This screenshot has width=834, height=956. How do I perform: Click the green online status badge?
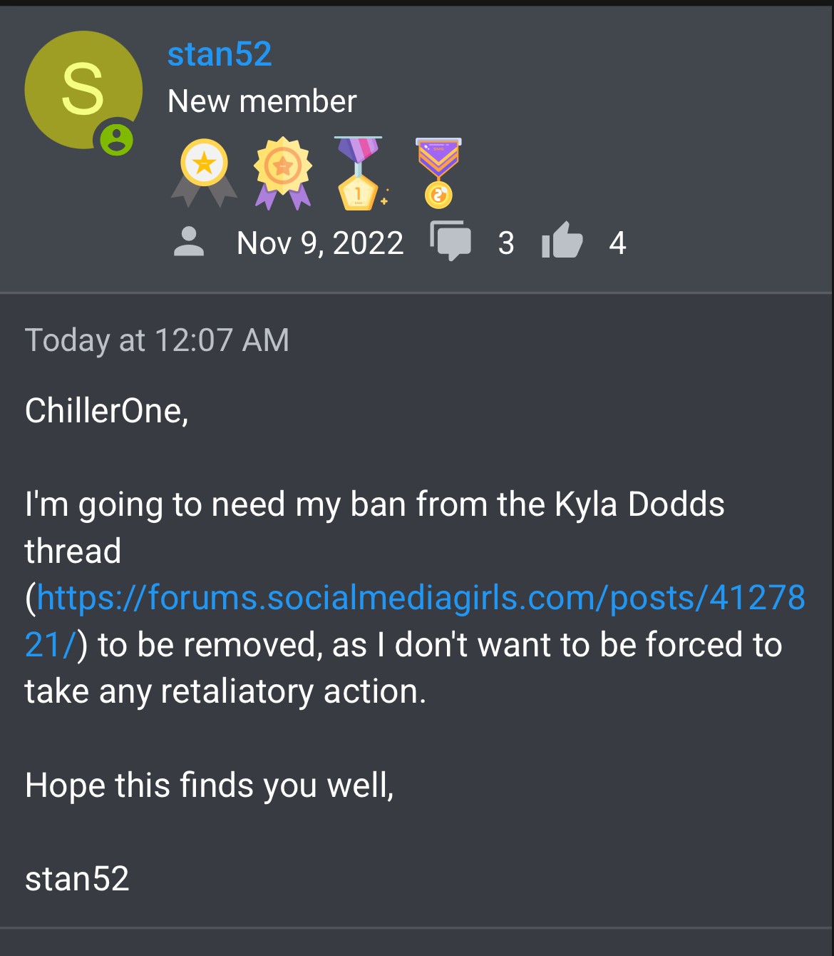116,139
